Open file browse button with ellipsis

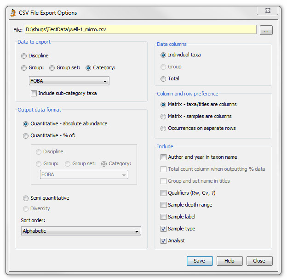coord(266,30)
